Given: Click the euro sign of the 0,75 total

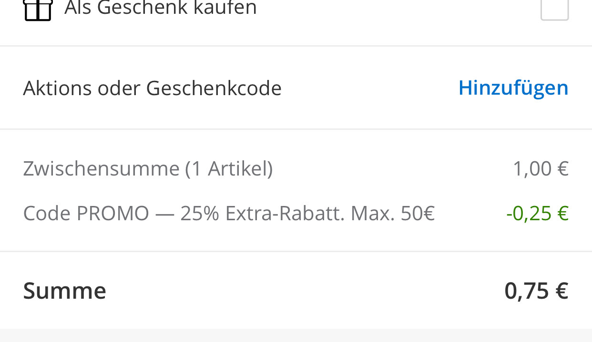Looking at the screenshot, I should [561, 291].
